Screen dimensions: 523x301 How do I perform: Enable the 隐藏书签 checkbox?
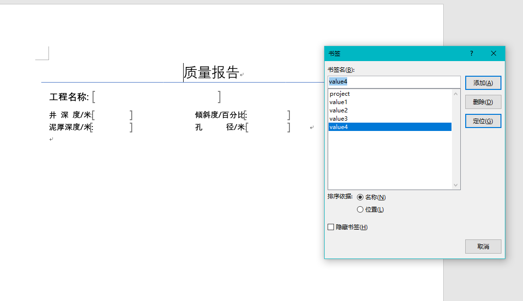point(330,227)
